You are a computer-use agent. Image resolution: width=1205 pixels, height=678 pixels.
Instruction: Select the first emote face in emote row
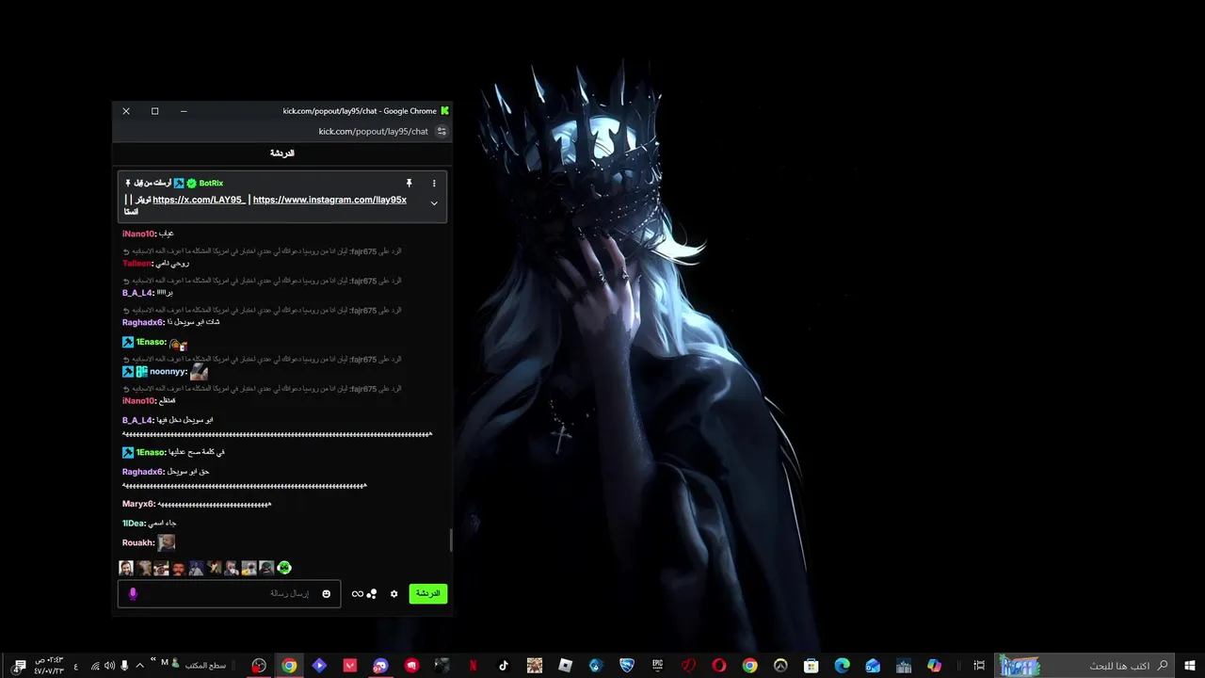pos(126,568)
